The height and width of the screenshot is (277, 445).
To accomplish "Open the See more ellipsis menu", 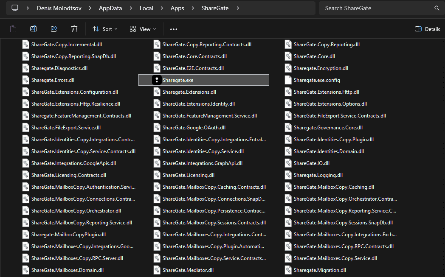I will 174,29.
